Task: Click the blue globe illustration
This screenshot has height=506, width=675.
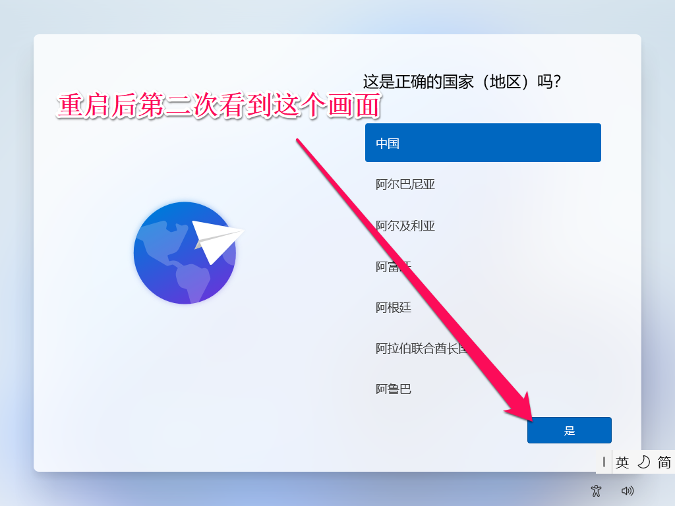Action: pyautogui.click(x=185, y=253)
